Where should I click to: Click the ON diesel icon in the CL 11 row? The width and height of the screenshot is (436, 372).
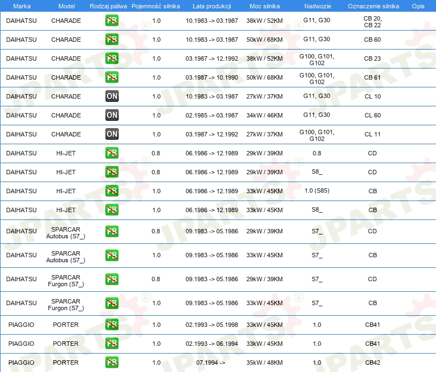(112, 134)
